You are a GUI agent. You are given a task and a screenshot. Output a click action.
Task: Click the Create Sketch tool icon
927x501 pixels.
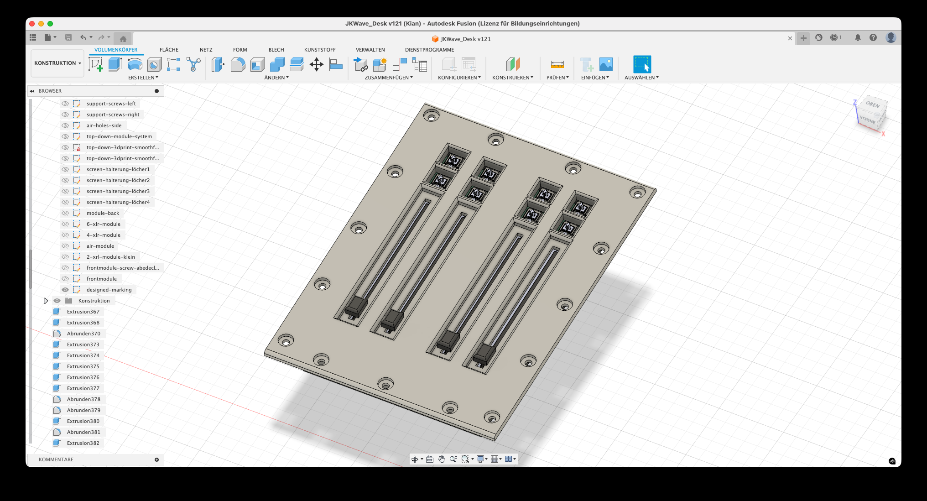tap(95, 64)
